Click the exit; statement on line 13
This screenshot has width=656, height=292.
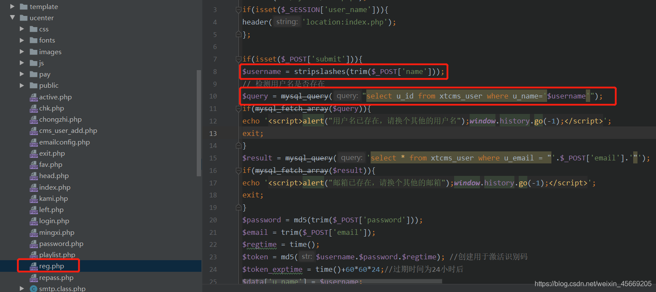[x=253, y=133]
